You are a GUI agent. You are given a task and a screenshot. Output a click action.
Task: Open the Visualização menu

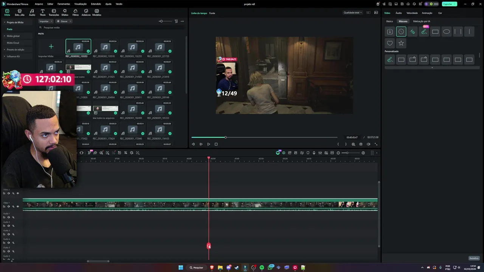[x=81, y=4]
